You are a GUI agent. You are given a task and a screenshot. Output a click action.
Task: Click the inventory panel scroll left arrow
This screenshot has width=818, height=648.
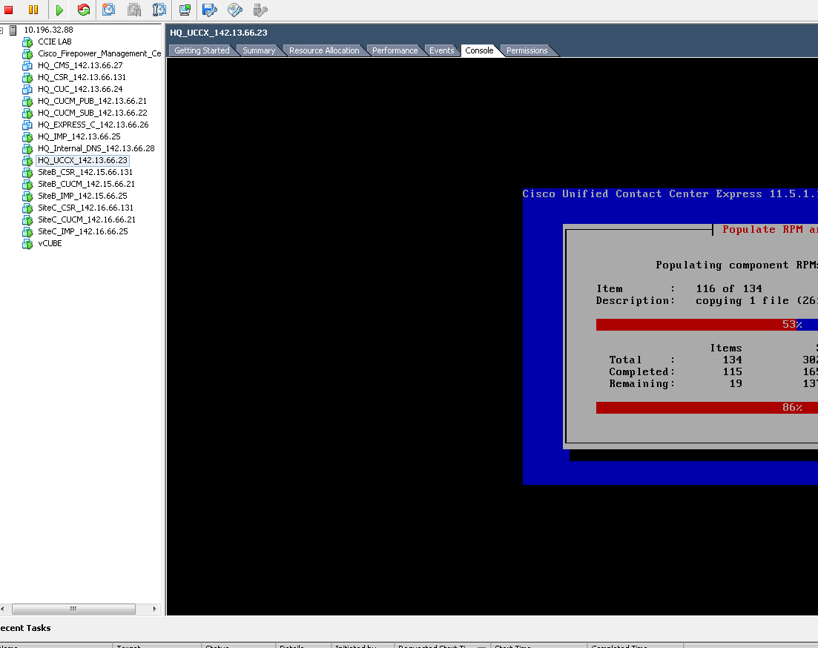point(3,609)
